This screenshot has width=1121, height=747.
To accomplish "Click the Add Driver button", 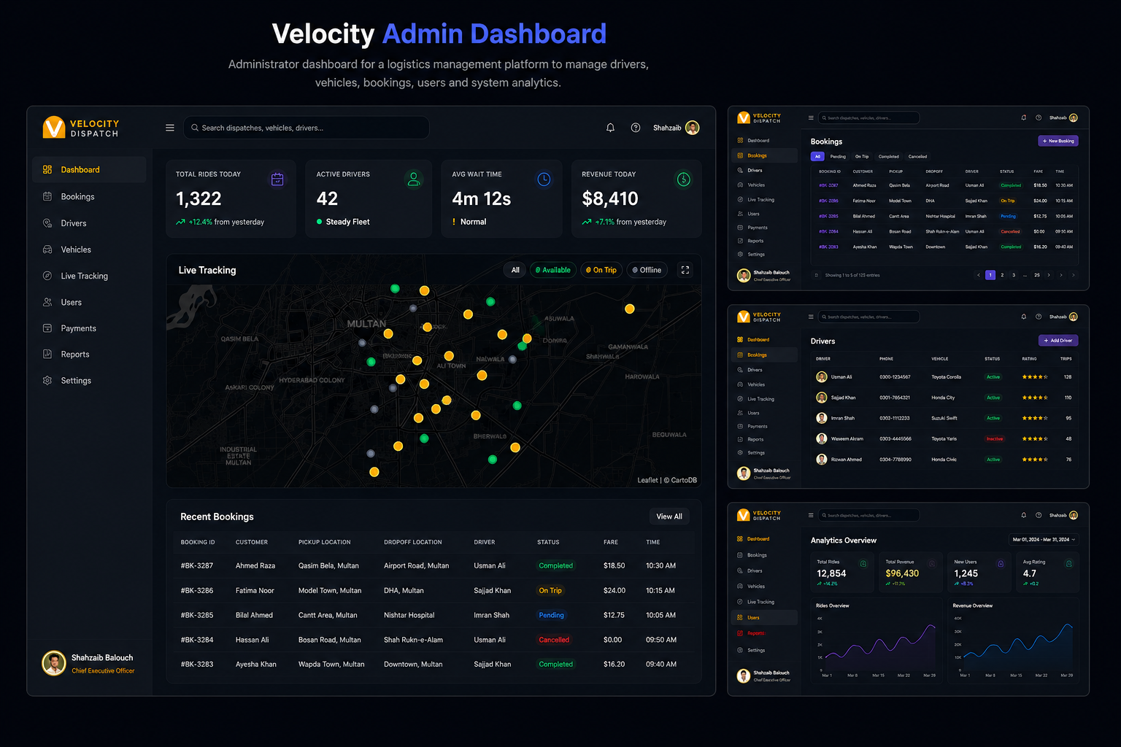I will [x=1058, y=341].
